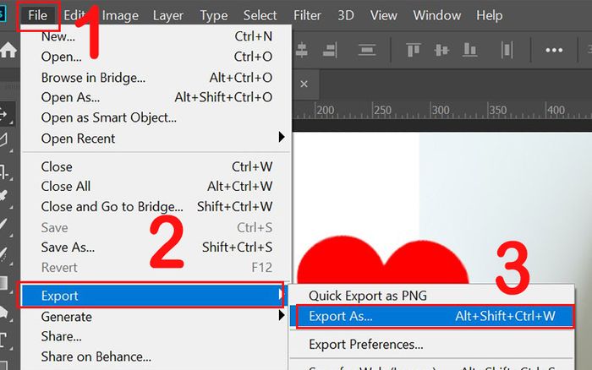Open the Filter menu
Screen dimensions: 592x370
click(x=307, y=15)
